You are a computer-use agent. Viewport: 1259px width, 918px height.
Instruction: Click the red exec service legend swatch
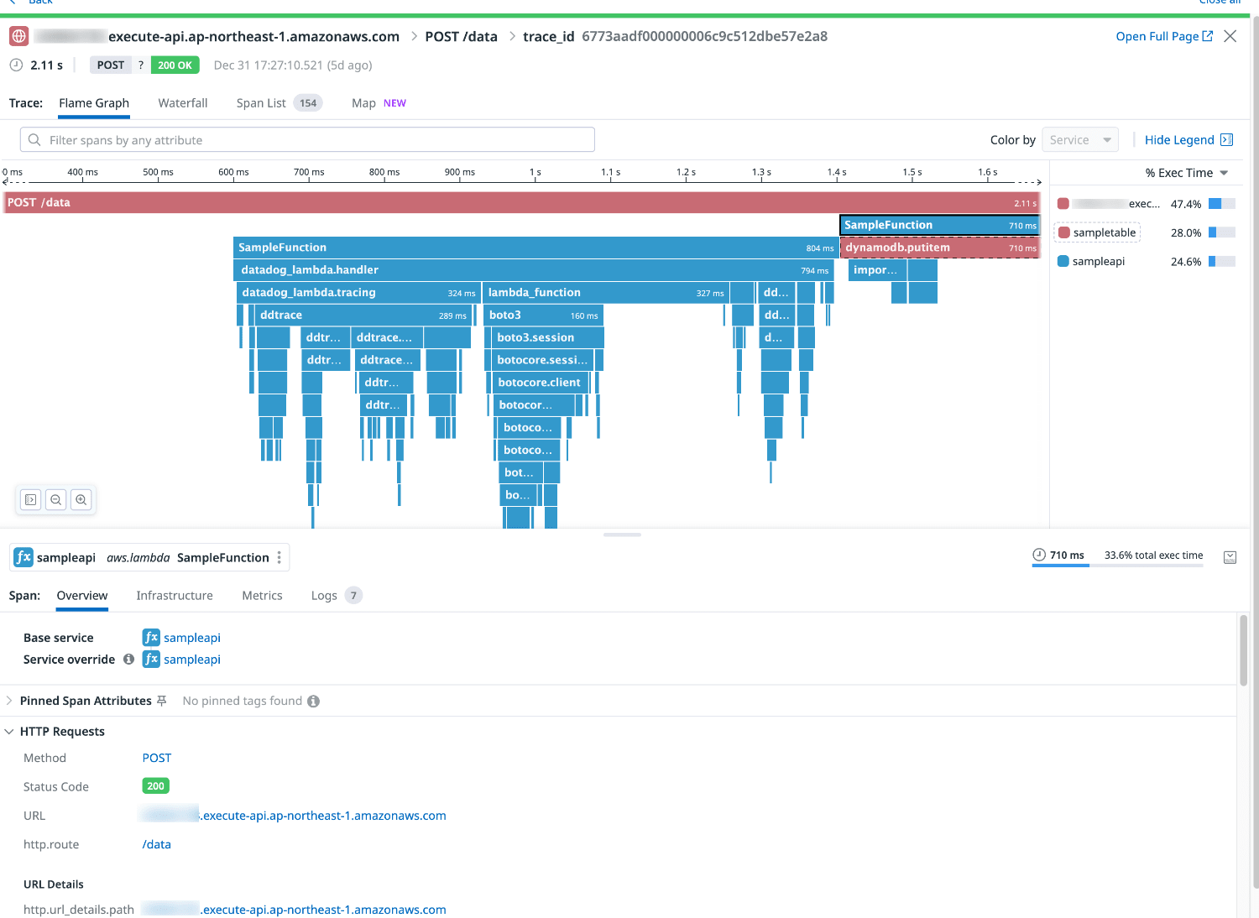point(1063,204)
